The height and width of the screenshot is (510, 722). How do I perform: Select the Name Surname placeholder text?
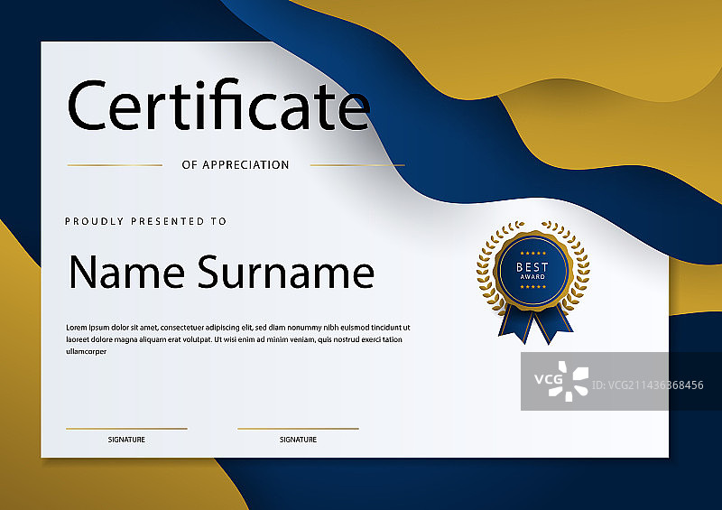[221, 272]
